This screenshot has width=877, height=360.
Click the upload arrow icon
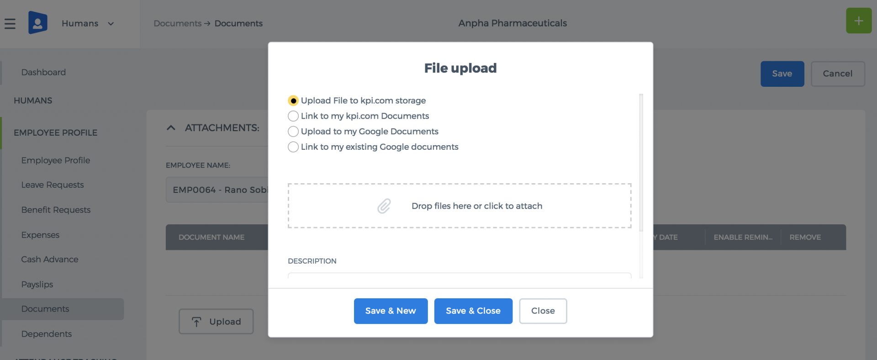click(x=196, y=322)
